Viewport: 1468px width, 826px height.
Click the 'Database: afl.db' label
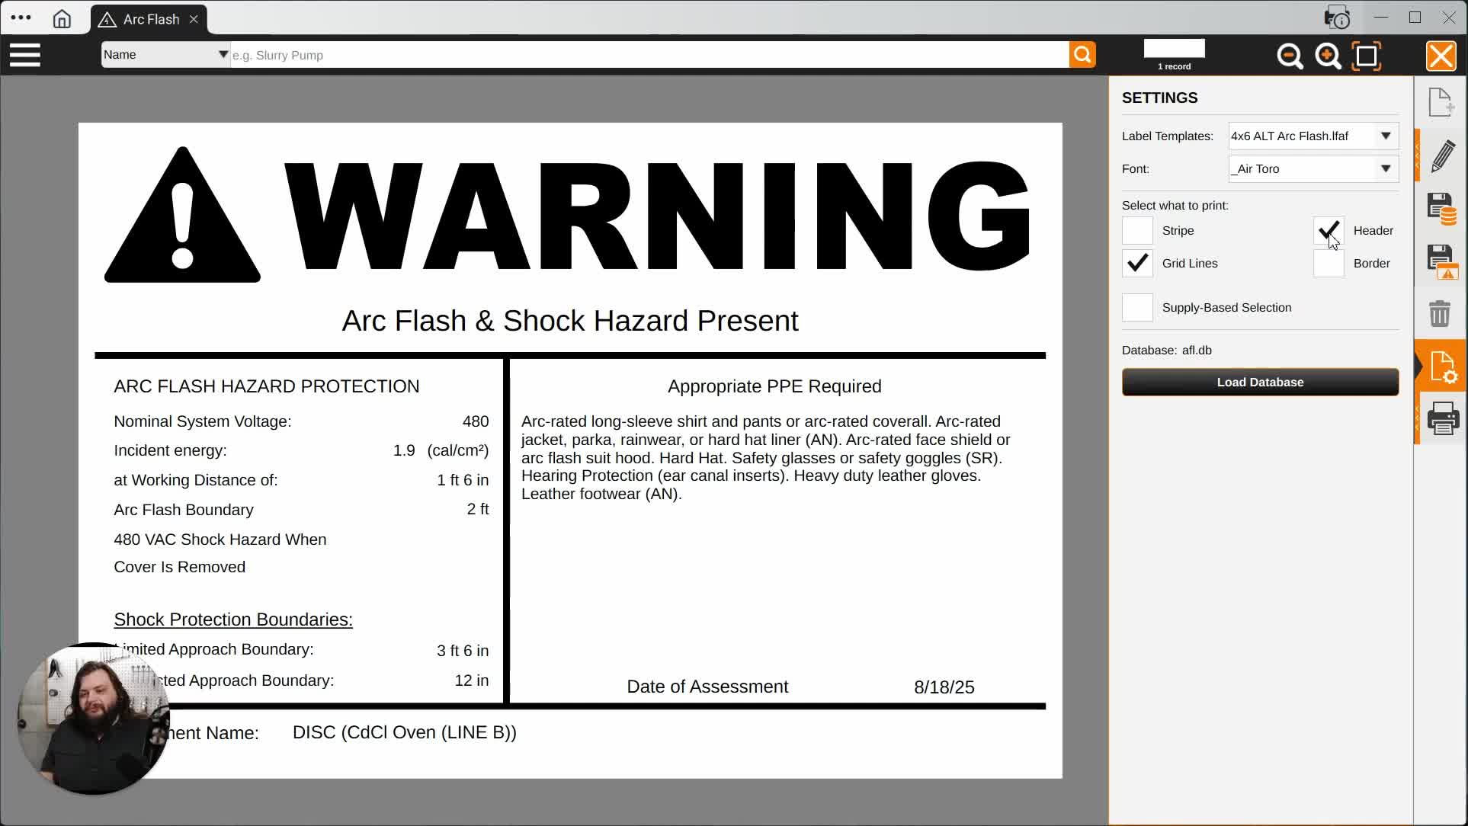coord(1166,351)
